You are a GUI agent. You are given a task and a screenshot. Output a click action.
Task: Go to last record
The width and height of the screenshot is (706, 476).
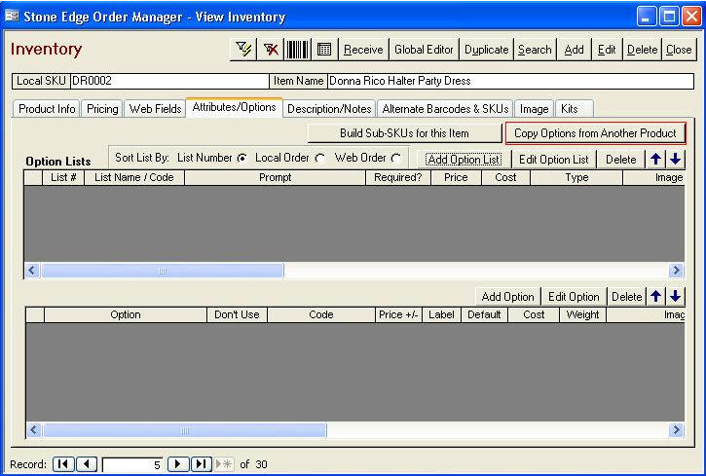[x=202, y=464]
